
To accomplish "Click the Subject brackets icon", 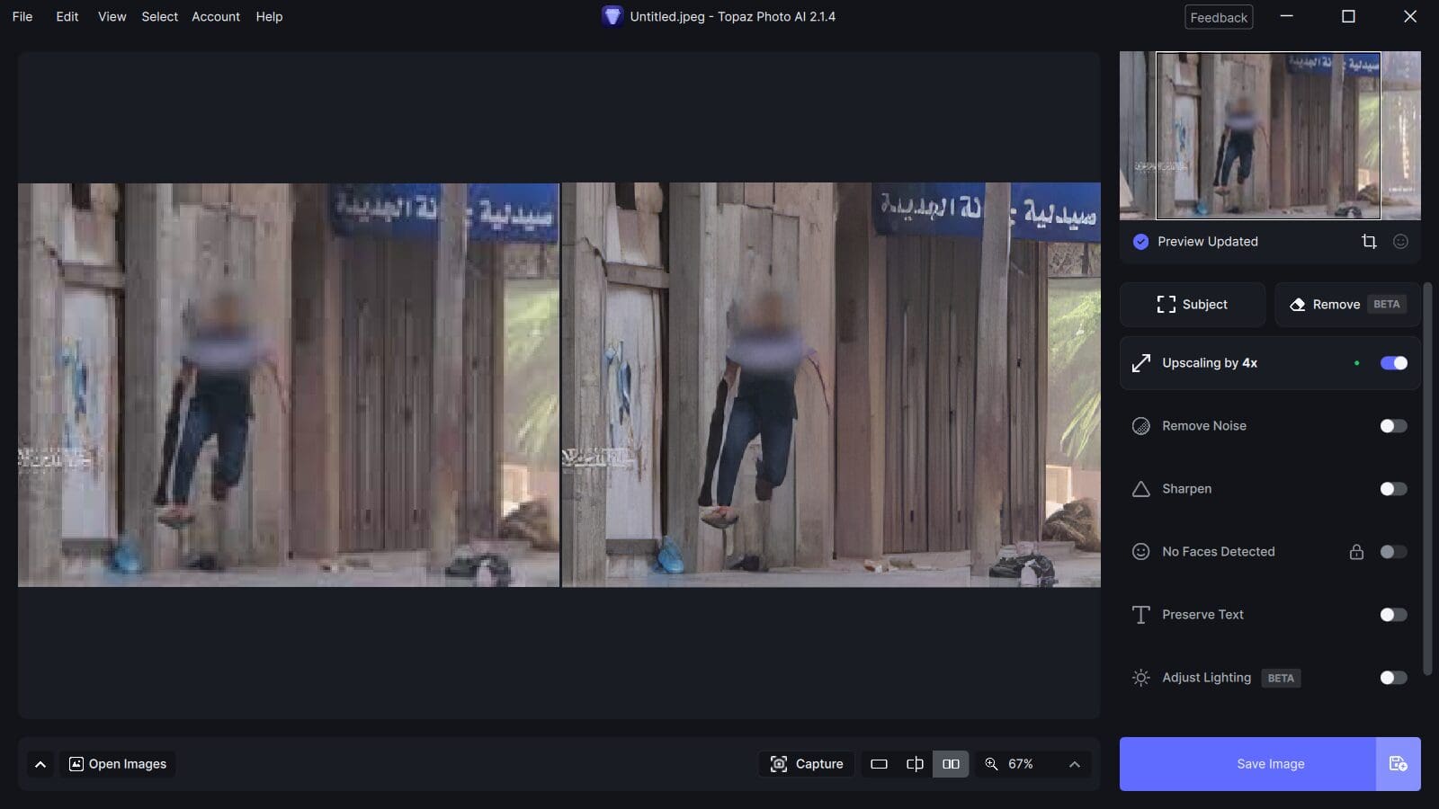I will 1166,305.
